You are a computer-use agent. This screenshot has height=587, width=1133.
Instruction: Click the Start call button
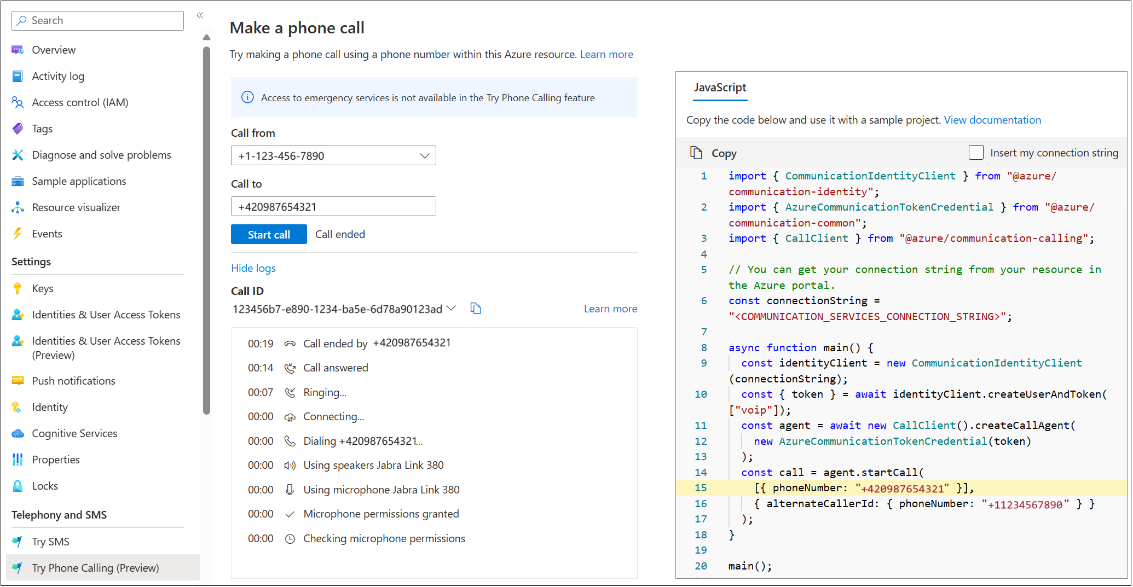click(x=269, y=234)
